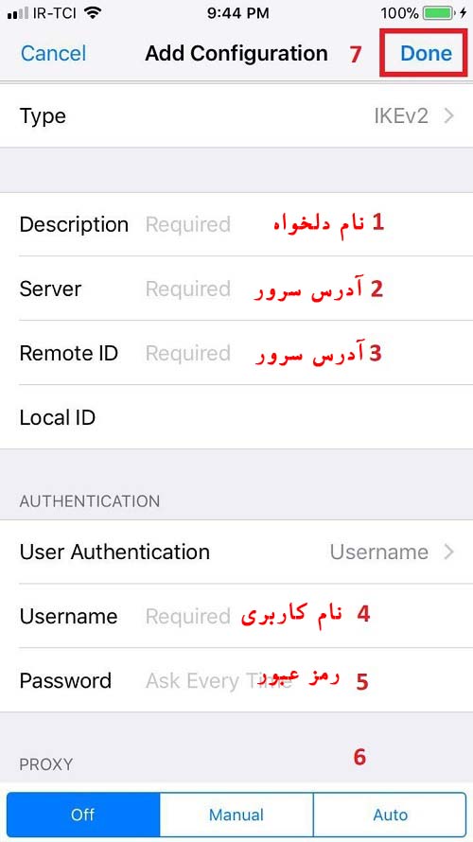
Task: Select Auto proxy option
Action: click(390, 815)
